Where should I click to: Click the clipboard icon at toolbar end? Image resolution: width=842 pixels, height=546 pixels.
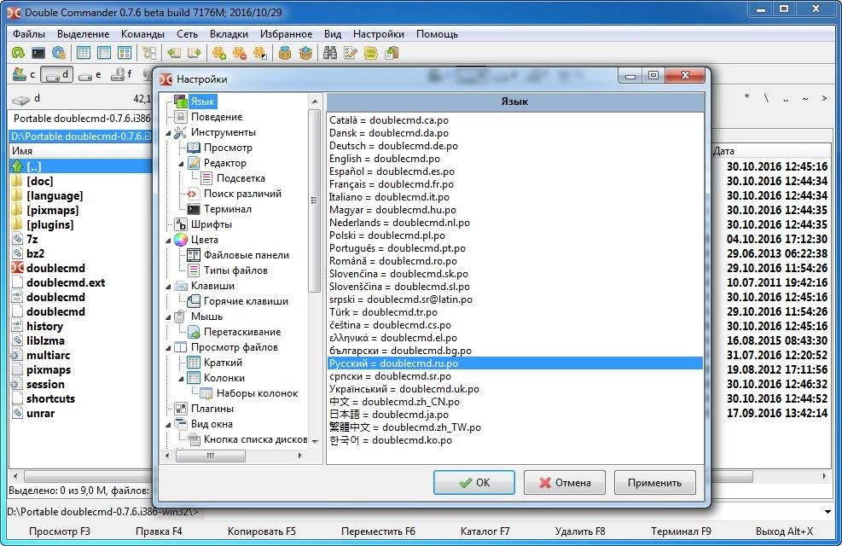click(x=392, y=53)
